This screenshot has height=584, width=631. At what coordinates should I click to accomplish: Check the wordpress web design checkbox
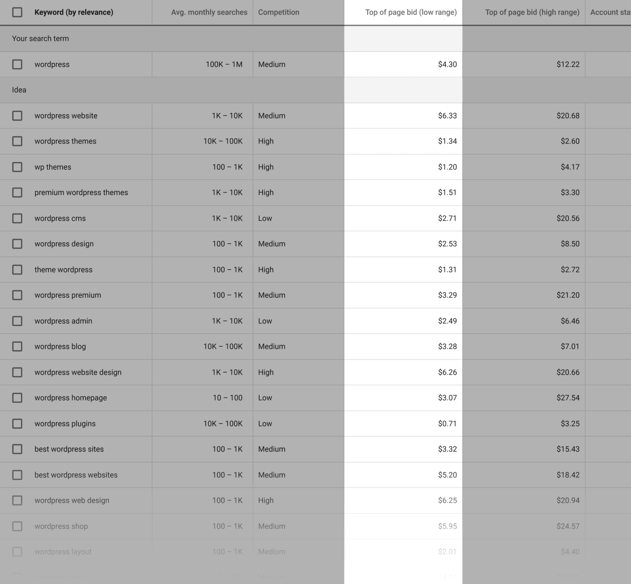click(17, 500)
